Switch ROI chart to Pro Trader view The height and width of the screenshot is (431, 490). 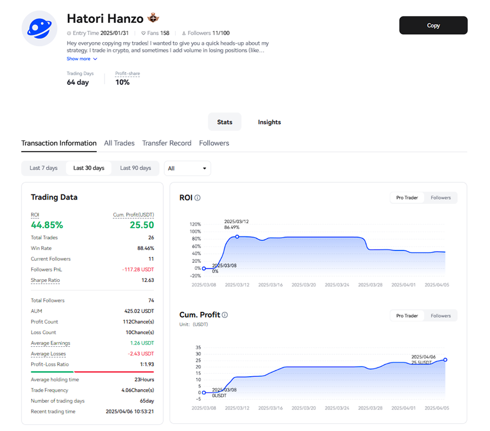(x=407, y=198)
